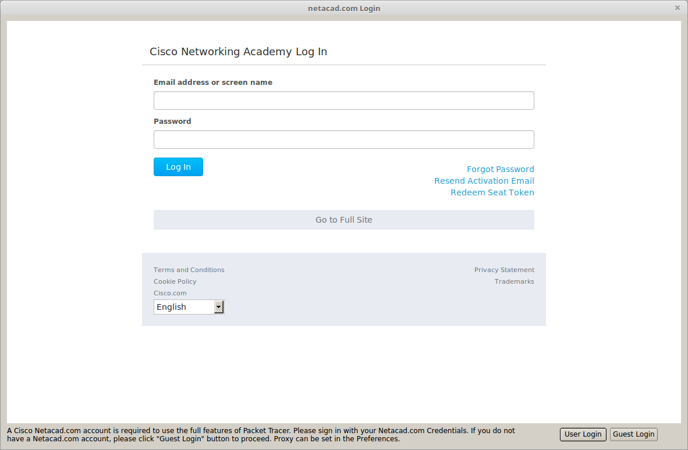Click the Go to Full Site bar
688x450 pixels.
click(x=343, y=220)
